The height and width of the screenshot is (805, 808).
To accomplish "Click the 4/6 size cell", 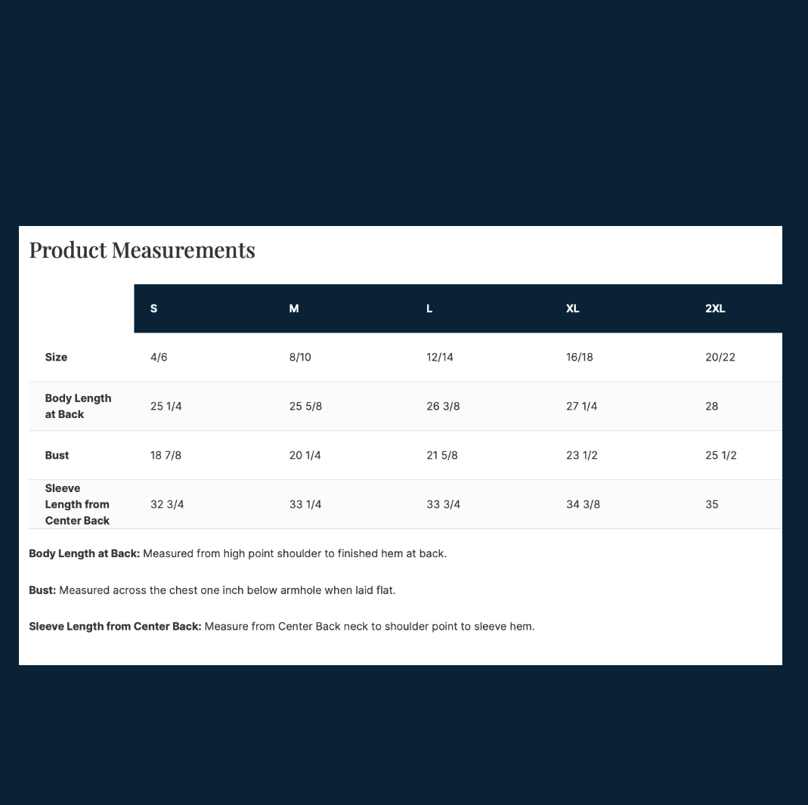I will point(159,357).
